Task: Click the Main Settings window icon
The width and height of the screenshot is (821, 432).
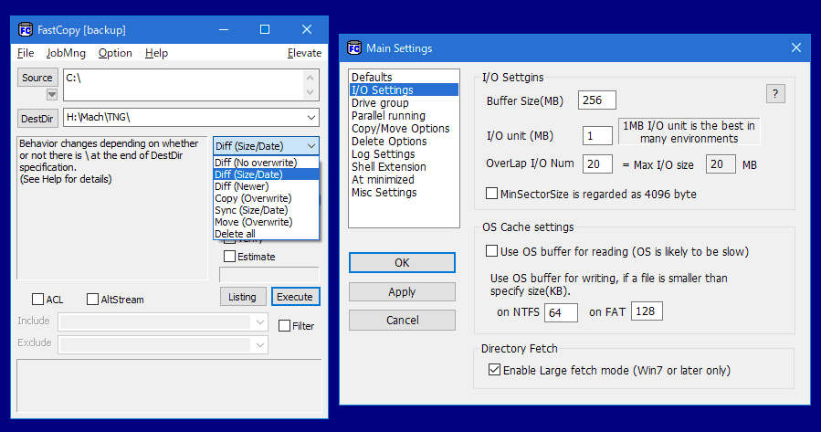Action: click(353, 48)
